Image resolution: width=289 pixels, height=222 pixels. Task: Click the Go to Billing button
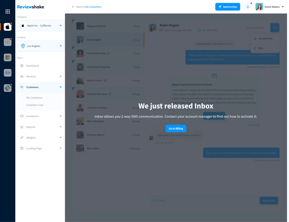pyautogui.click(x=176, y=128)
